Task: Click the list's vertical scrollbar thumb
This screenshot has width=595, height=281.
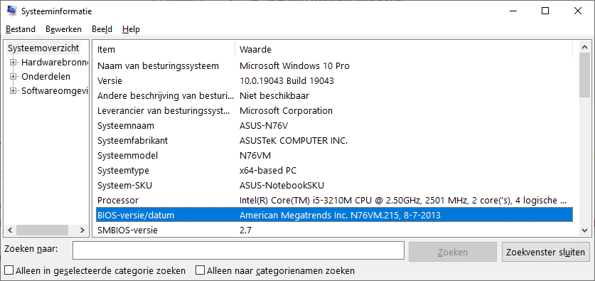Action: coord(585,75)
